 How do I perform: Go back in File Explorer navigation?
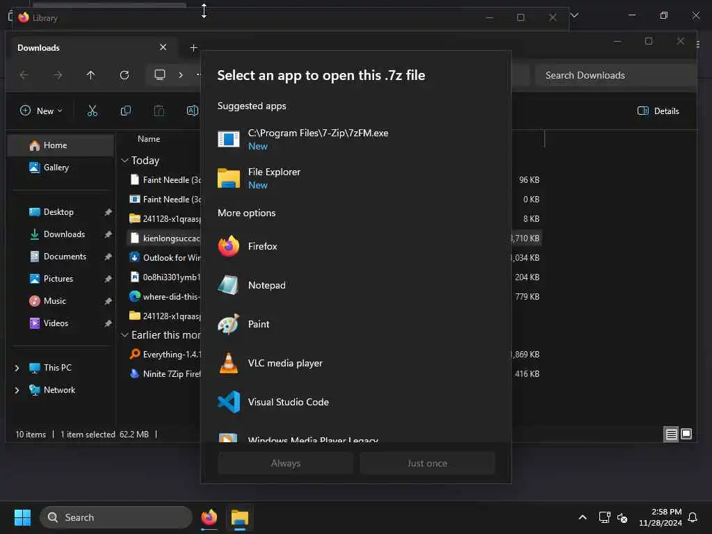pyautogui.click(x=24, y=75)
